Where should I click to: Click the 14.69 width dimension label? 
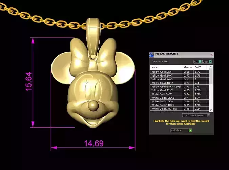pyautogui.click(x=94, y=143)
